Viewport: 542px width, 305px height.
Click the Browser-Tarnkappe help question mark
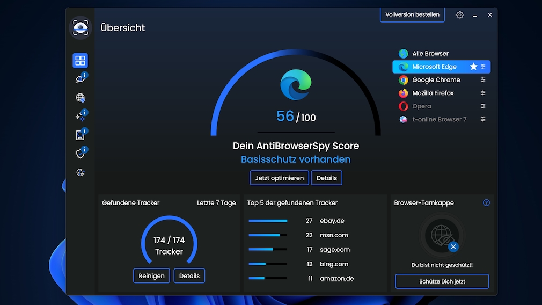[486, 202]
